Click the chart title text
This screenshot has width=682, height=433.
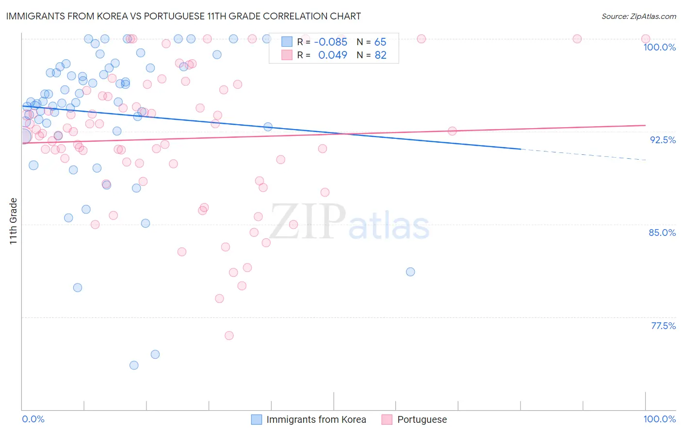coord(183,16)
